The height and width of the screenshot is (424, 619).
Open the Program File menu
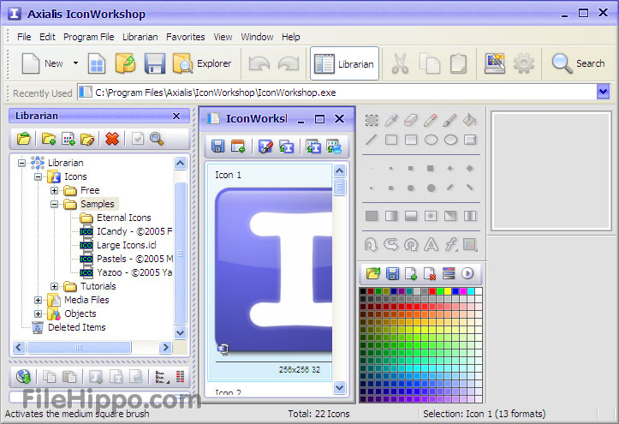click(89, 37)
